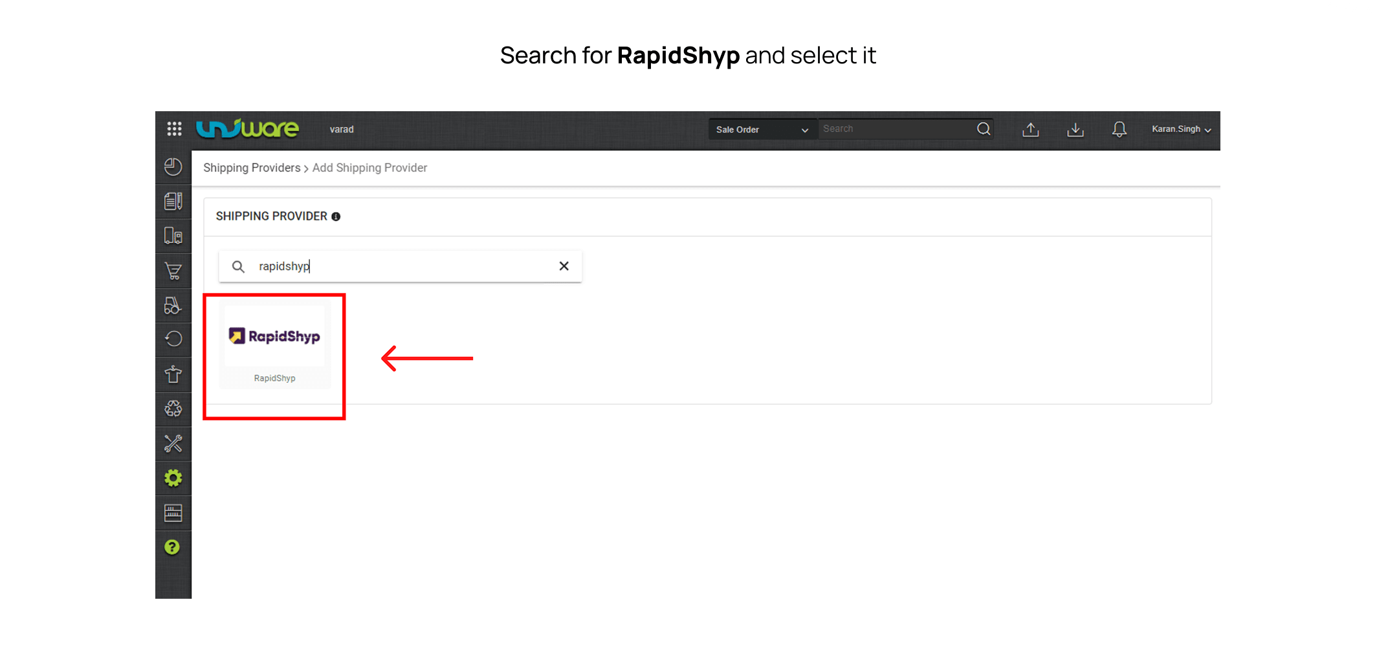Screen dimensions: 1377x666
Task: Open the recycle sidebar icon
Action: 173,409
